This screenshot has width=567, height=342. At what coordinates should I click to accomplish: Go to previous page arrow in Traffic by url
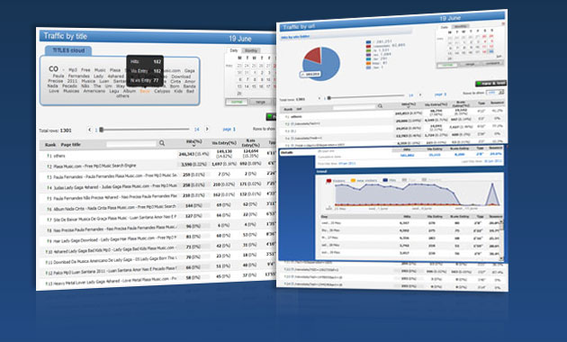[x=319, y=98]
